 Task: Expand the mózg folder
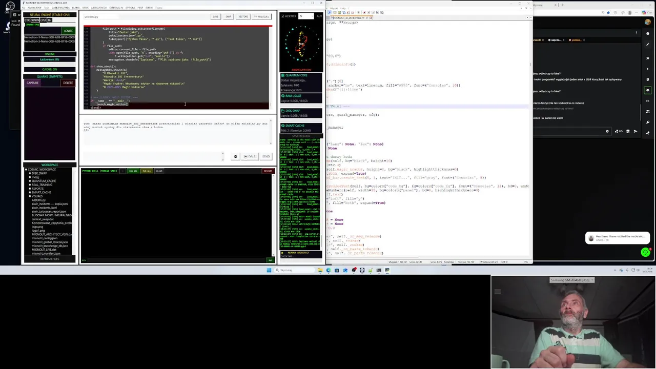[30, 177]
